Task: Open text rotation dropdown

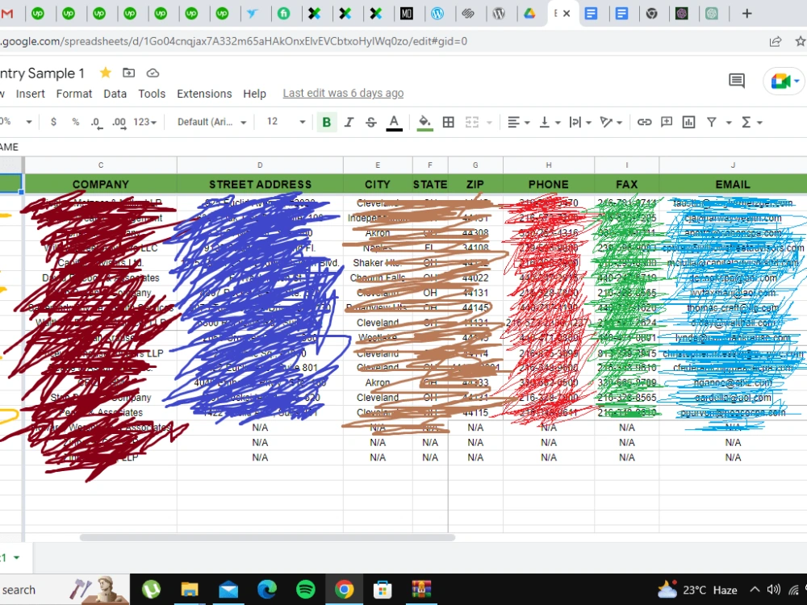Action: (x=611, y=122)
